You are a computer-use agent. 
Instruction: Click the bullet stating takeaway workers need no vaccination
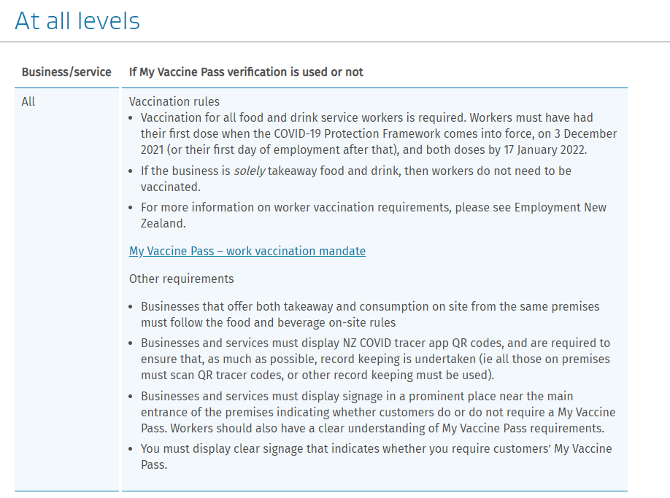[x=355, y=171]
